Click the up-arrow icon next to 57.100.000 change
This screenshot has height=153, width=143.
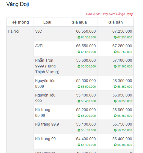115,66
